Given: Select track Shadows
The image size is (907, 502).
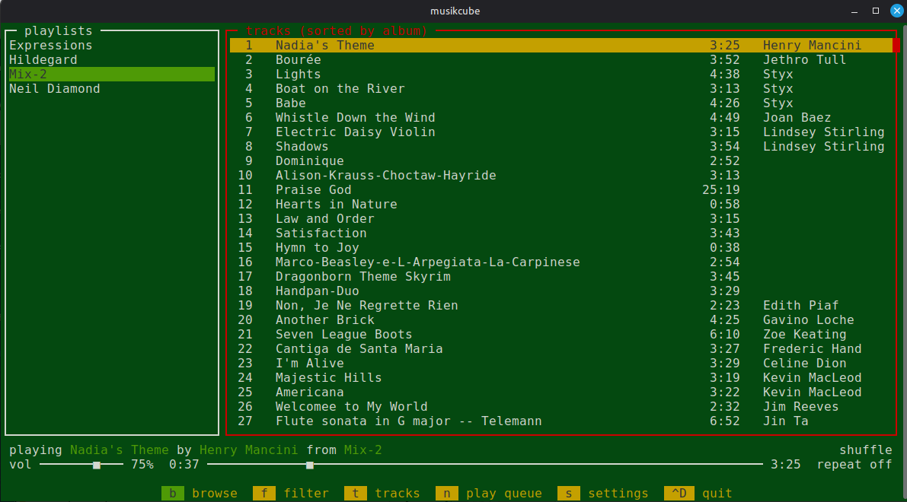Looking at the screenshot, I should 561,147.
